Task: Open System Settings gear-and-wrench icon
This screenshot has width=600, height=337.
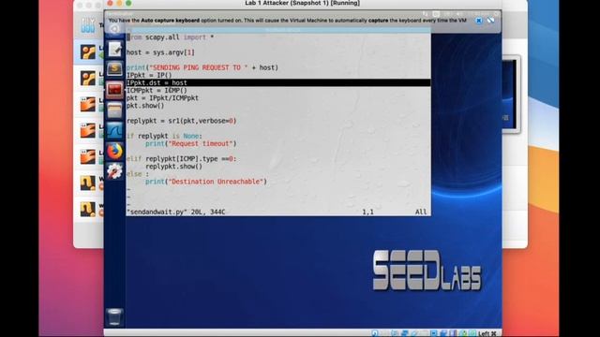Action: click(114, 170)
